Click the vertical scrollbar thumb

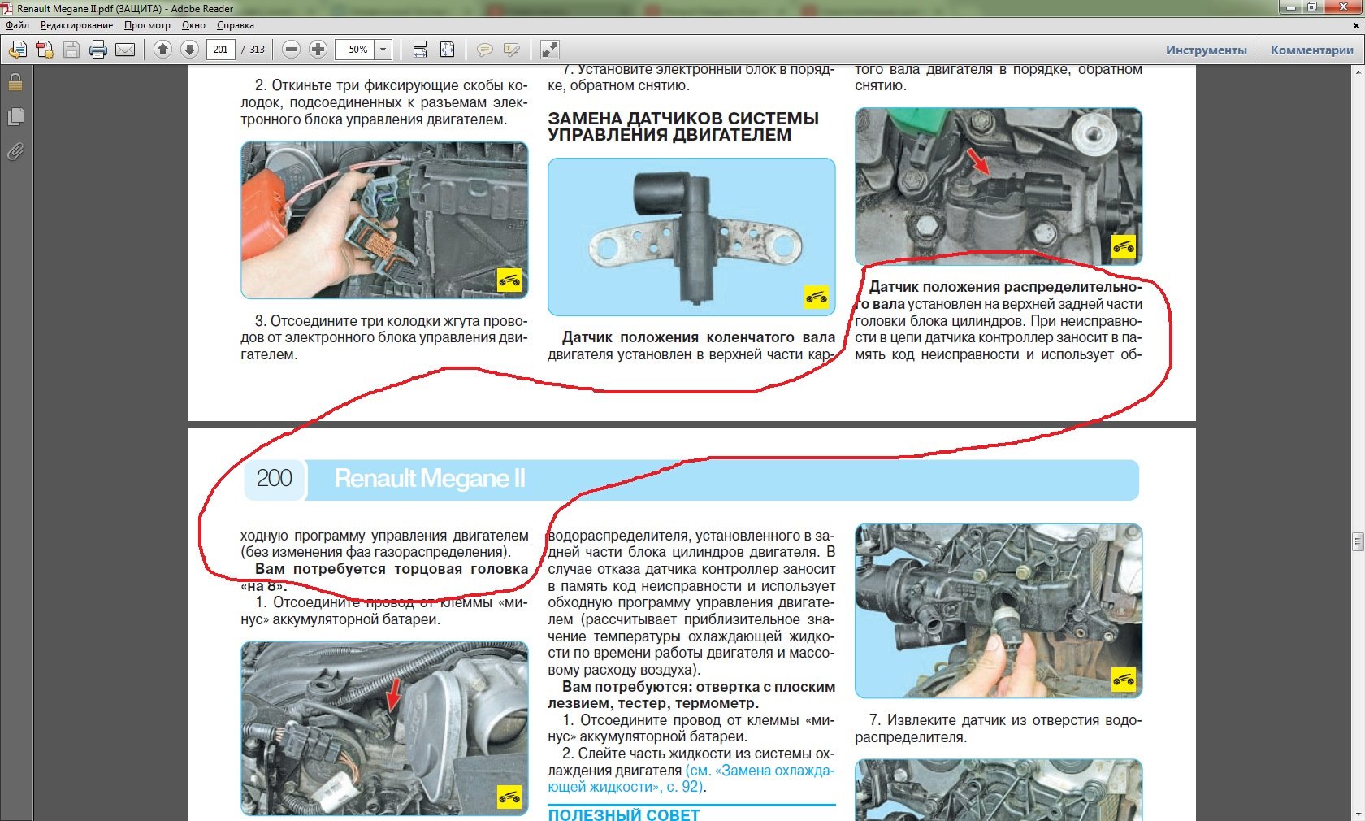coord(1357,541)
